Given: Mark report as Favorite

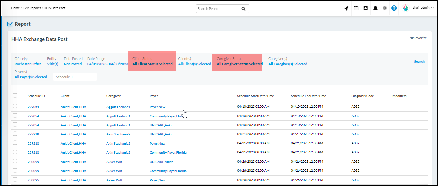Looking at the screenshot, I should [x=418, y=38].
